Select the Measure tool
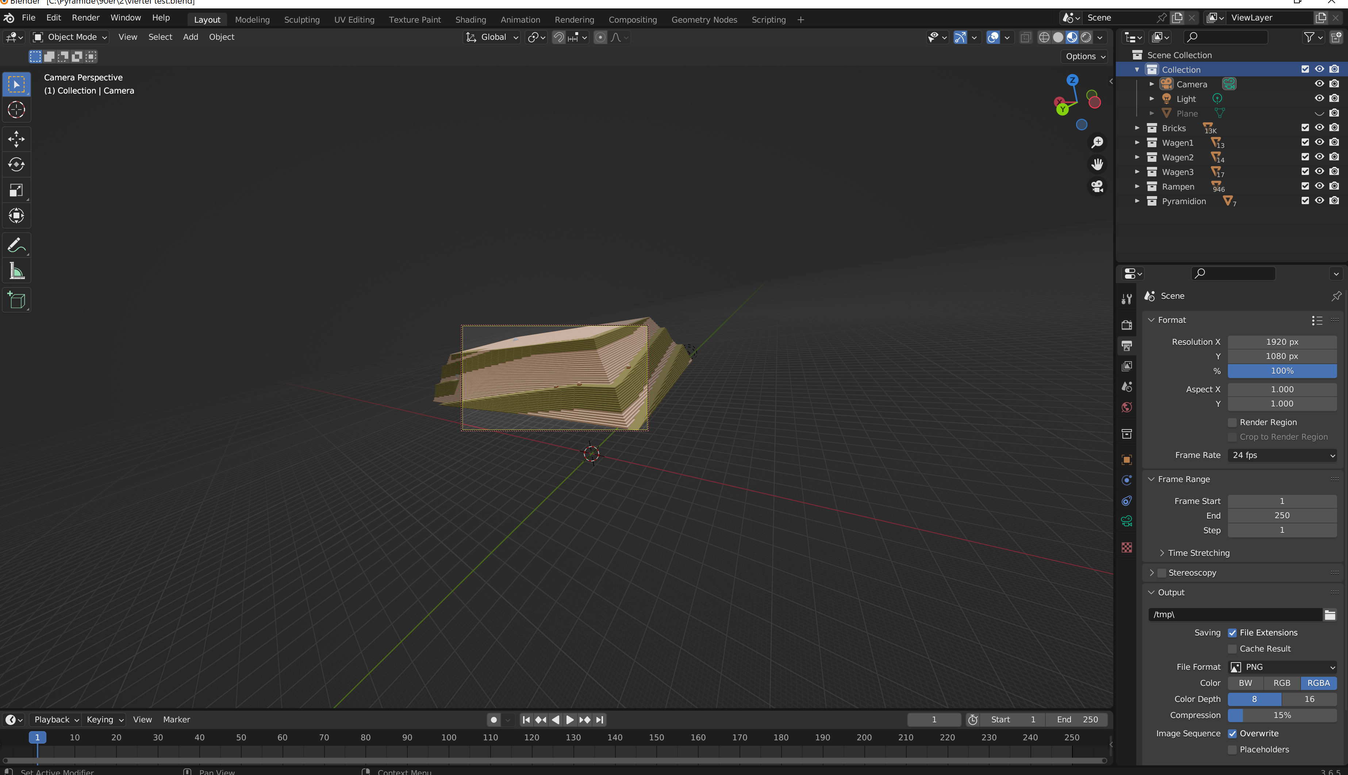 point(16,271)
